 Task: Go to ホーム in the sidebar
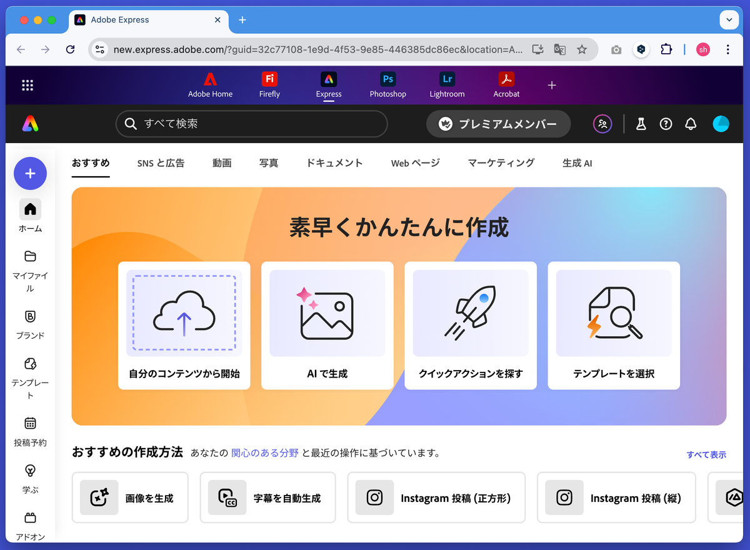30,216
